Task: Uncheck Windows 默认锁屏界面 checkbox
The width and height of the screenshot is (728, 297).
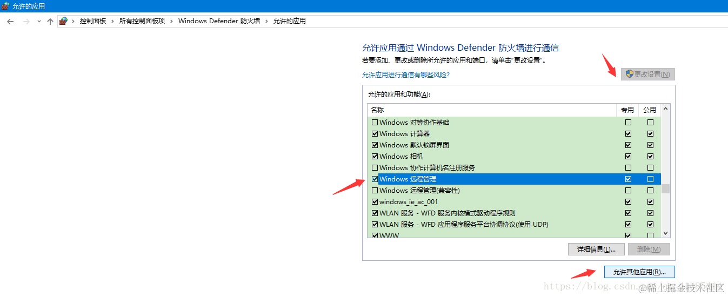Action: click(375, 145)
